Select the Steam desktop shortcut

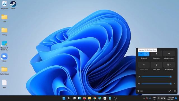13,5
